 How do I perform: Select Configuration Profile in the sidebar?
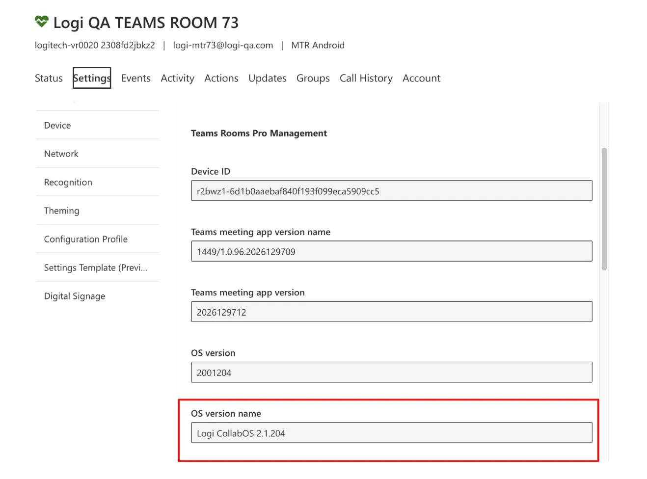tap(98, 239)
